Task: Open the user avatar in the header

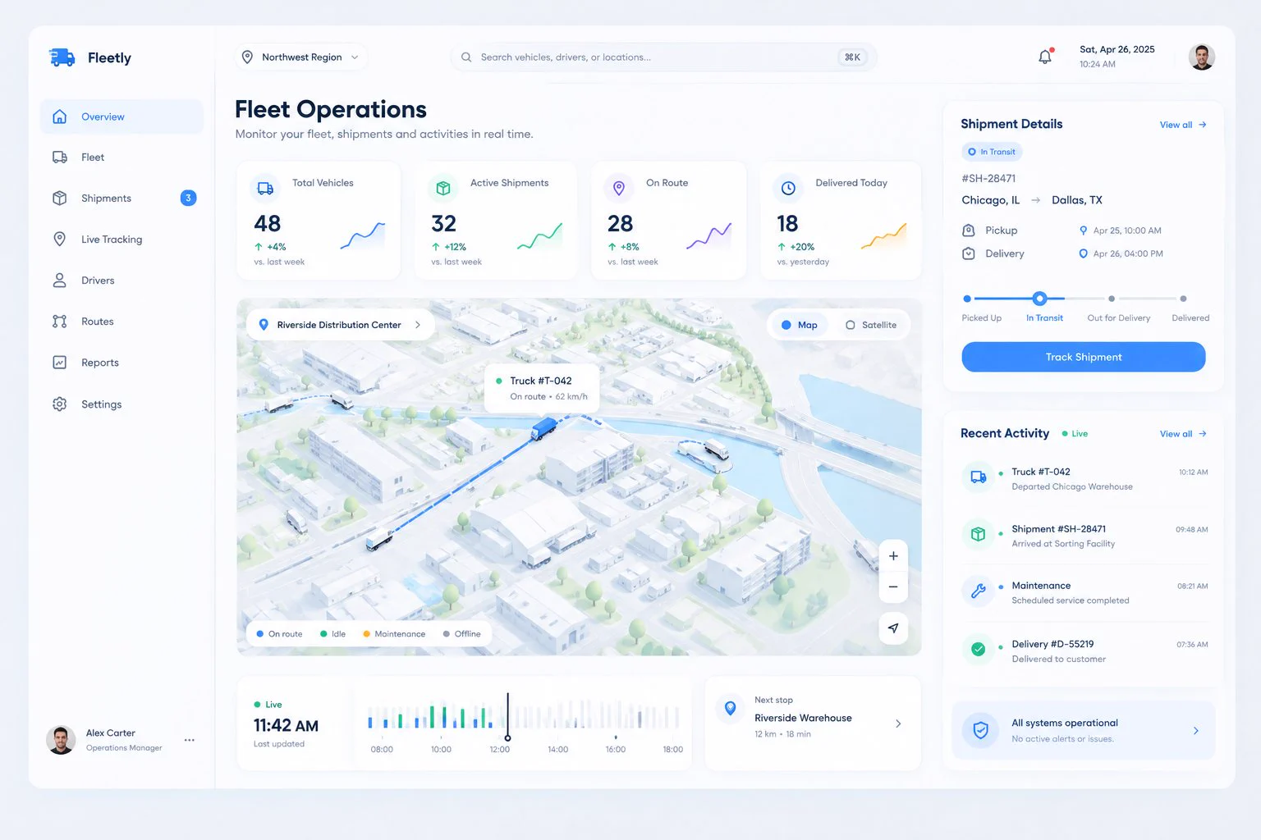Action: point(1202,57)
